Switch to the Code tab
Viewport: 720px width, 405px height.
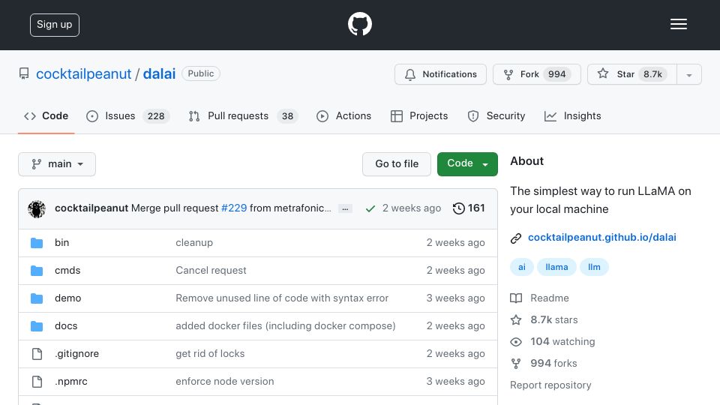coord(46,116)
